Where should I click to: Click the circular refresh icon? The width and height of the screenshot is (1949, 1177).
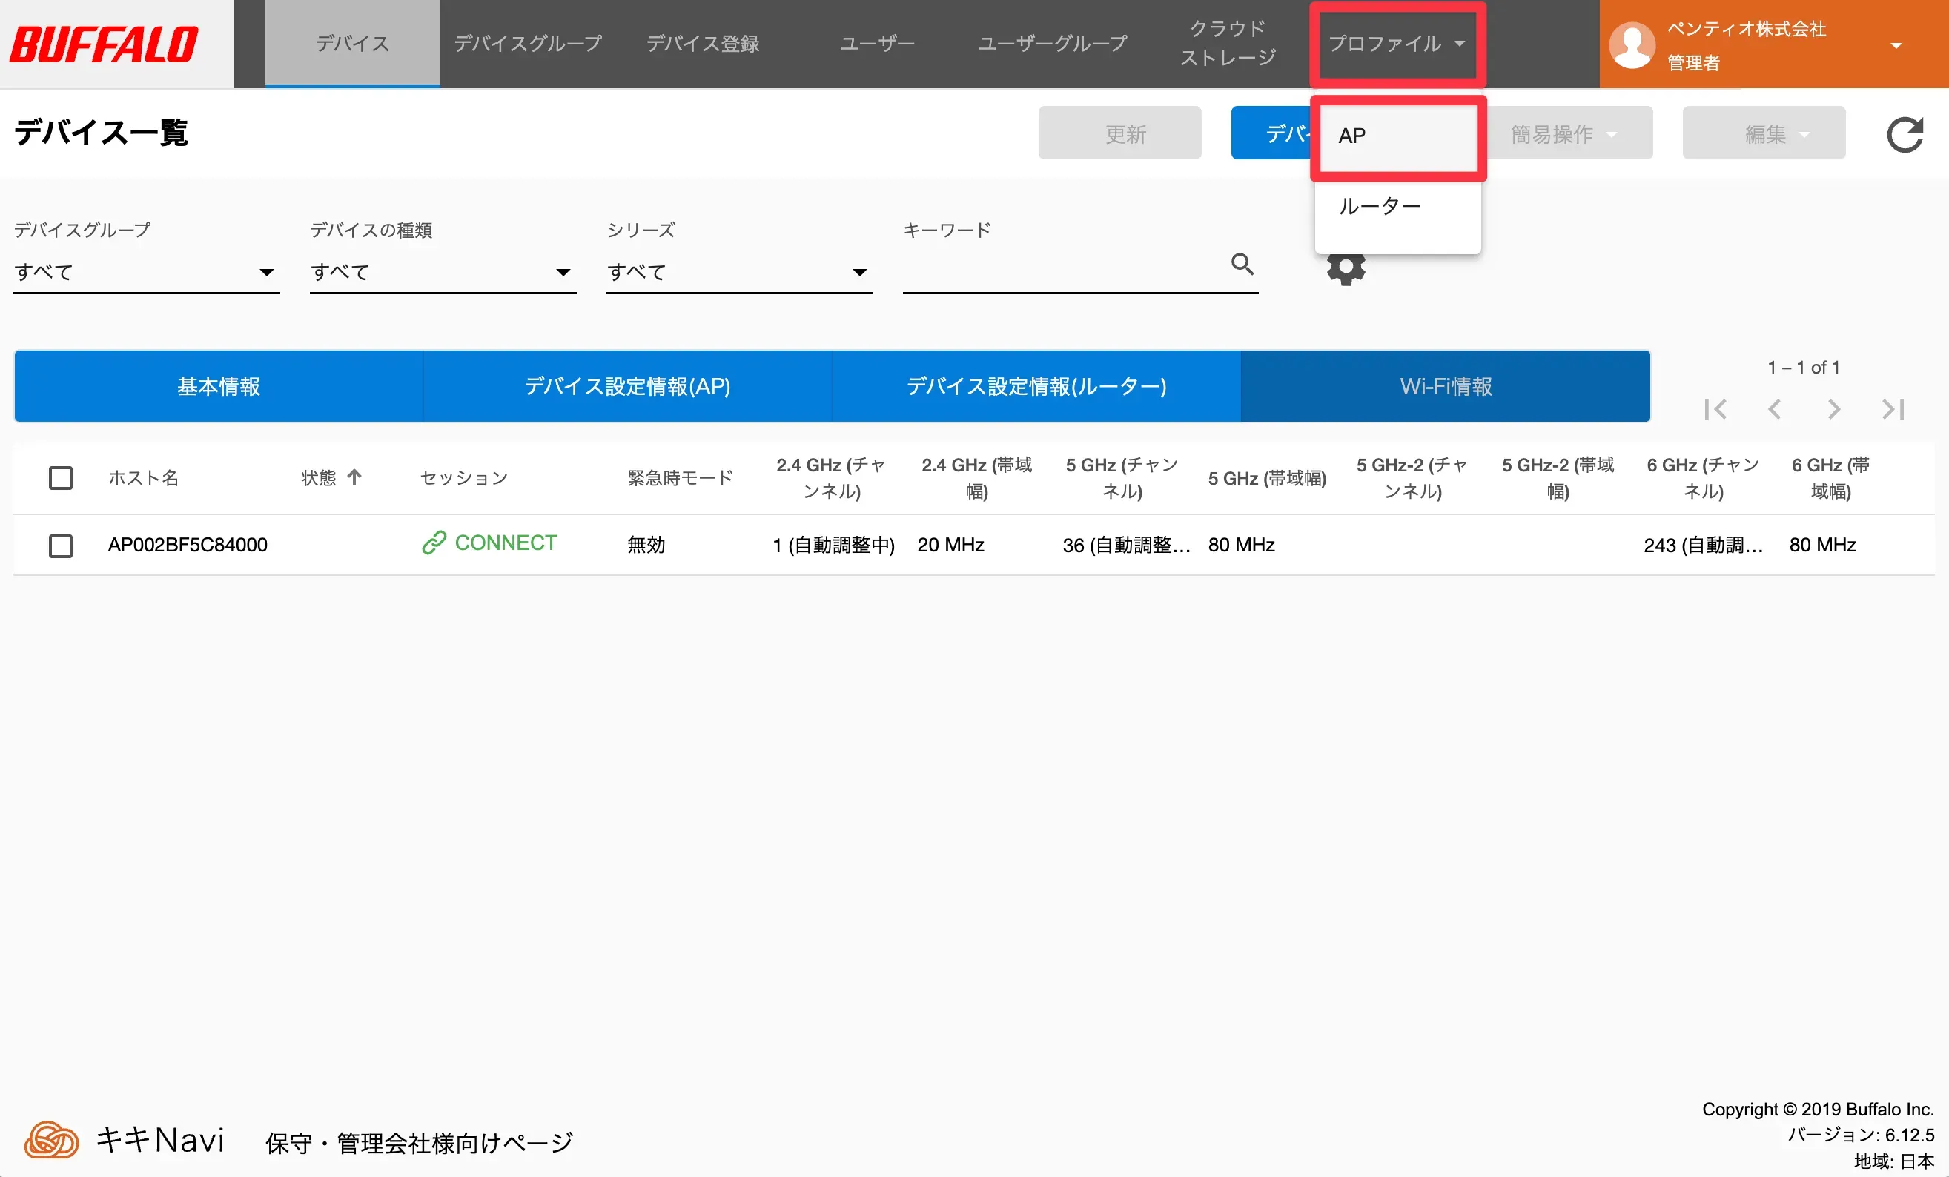point(1904,134)
